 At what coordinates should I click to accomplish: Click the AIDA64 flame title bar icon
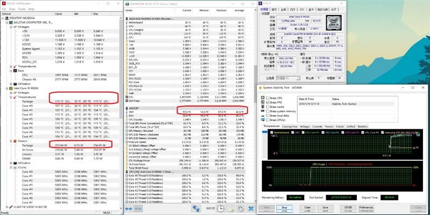click(260, 87)
